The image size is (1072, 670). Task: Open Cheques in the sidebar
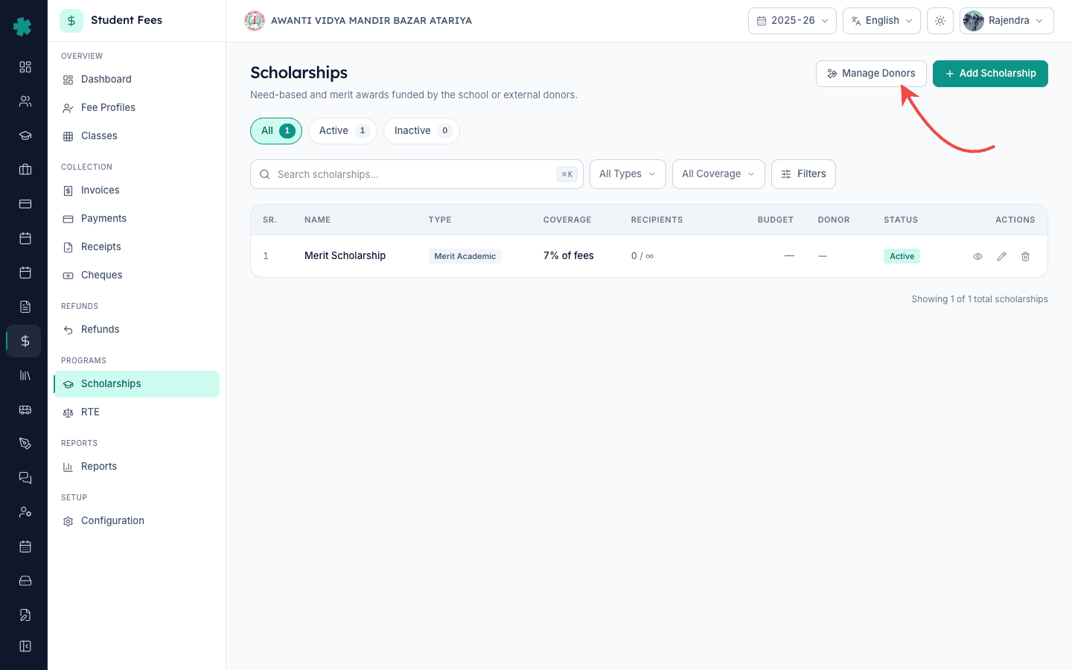point(136,275)
